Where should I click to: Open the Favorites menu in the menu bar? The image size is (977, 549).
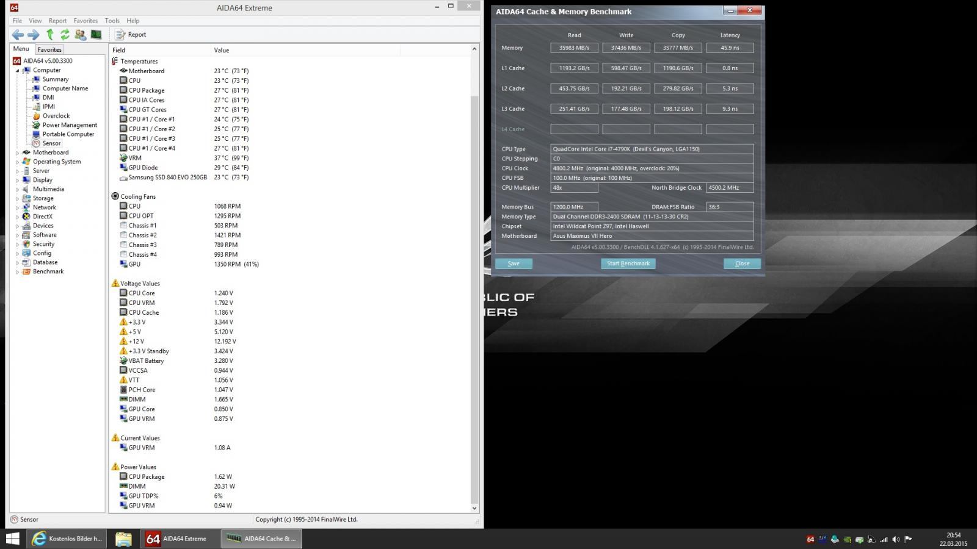(85, 21)
